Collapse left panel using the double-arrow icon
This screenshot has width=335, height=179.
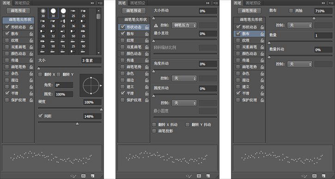coord(92,3)
